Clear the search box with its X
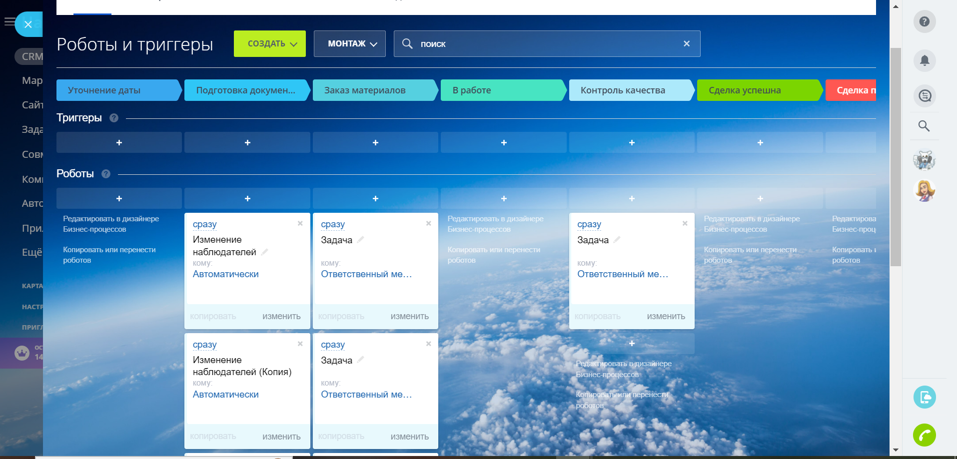Image resolution: width=957 pixels, height=459 pixels. click(687, 44)
